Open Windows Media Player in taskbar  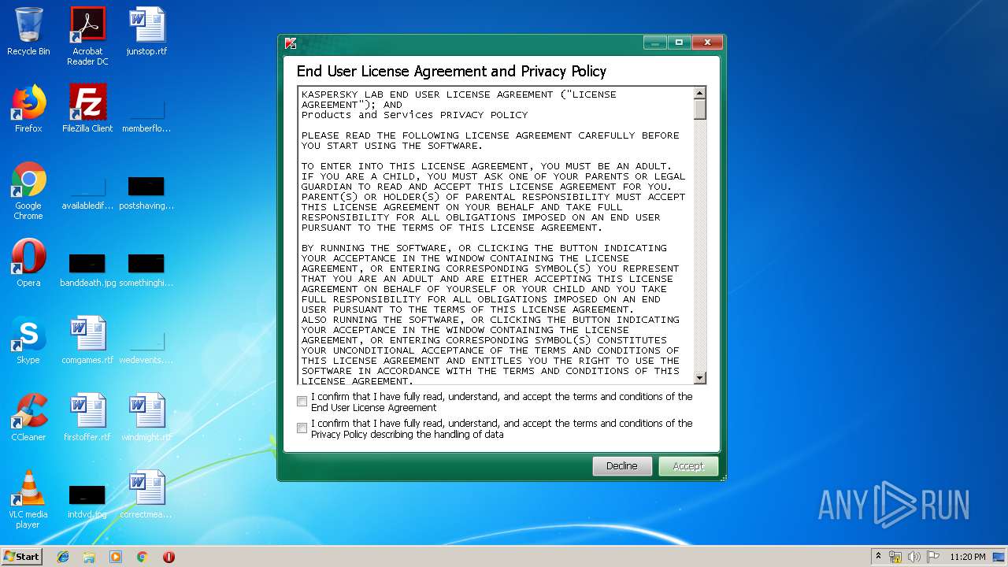pyautogui.click(x=116, y=557)
